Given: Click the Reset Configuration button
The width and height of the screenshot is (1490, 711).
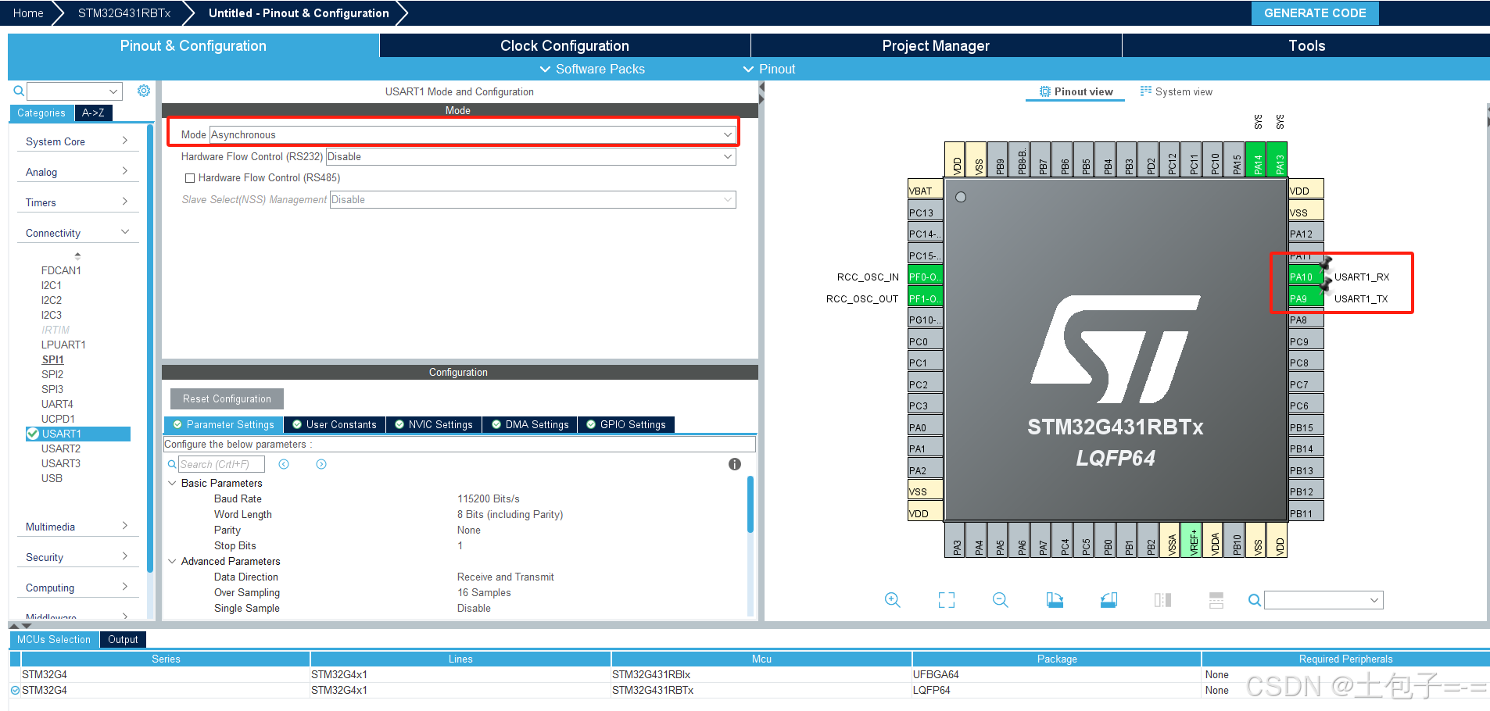Looking at the screenshot, I should click(x=227, y=398).
